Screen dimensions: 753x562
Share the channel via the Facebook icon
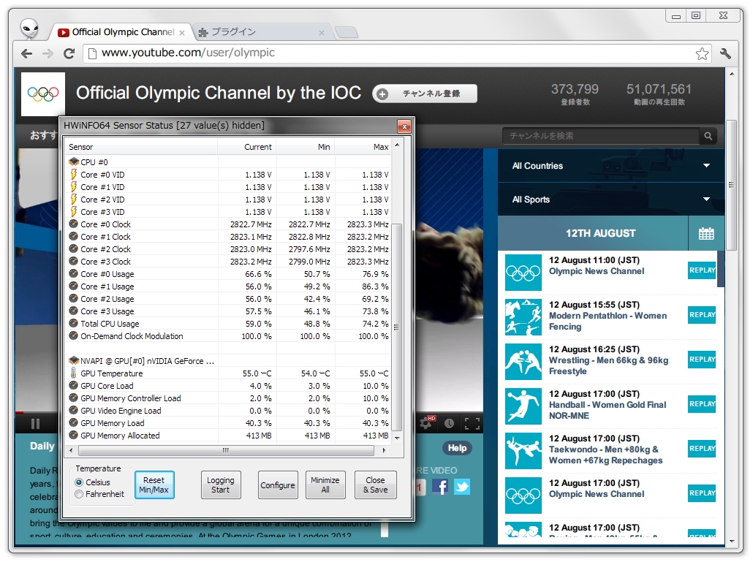tap(441, 487)
